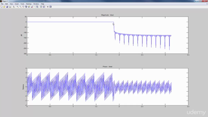Image resolution: width=208 pixels, height=117 pixels.
Task: Open the Insert menu
Action: click(x=17, y=4)
